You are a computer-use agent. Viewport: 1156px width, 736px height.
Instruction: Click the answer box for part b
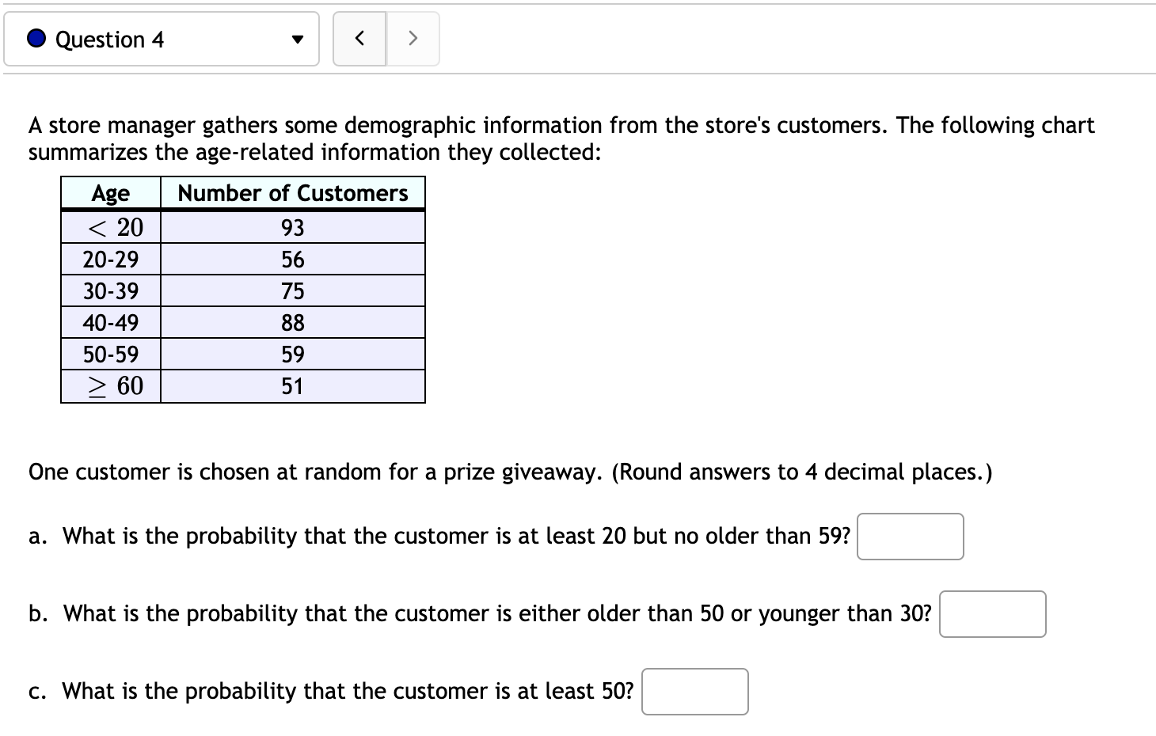(992, 613)
